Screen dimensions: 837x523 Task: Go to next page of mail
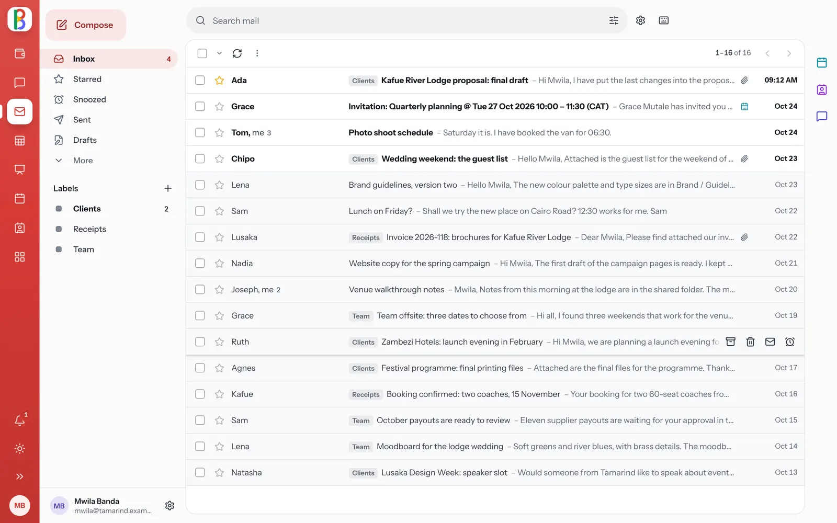789,53
